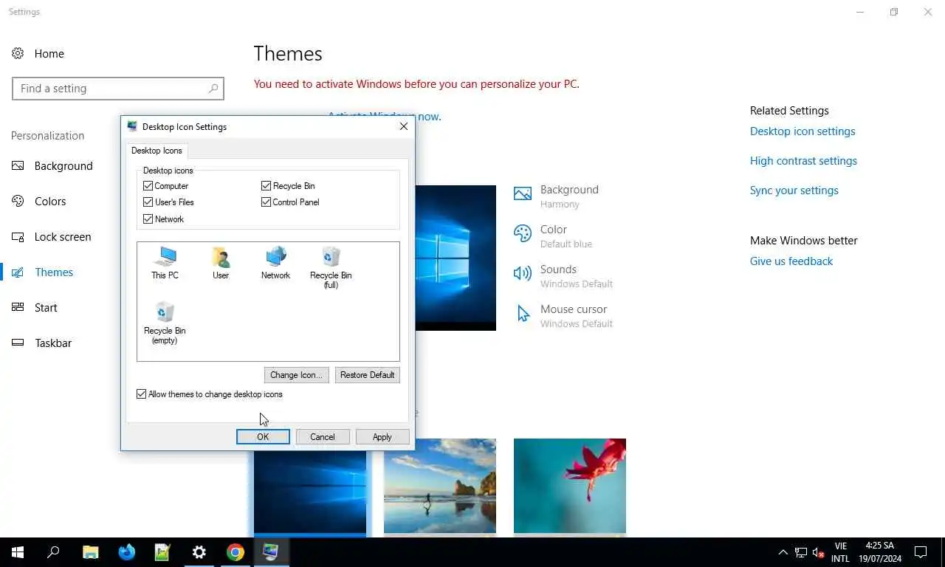Viewport: 945px width, 567px height.
Task: Select the Recycle Bin (empty) icon
Action: [x=165, y=323]
